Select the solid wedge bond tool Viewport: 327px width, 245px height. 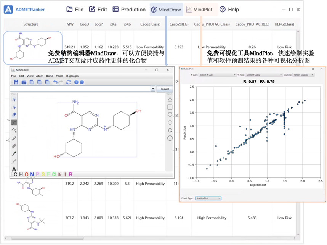coord(14,153)
